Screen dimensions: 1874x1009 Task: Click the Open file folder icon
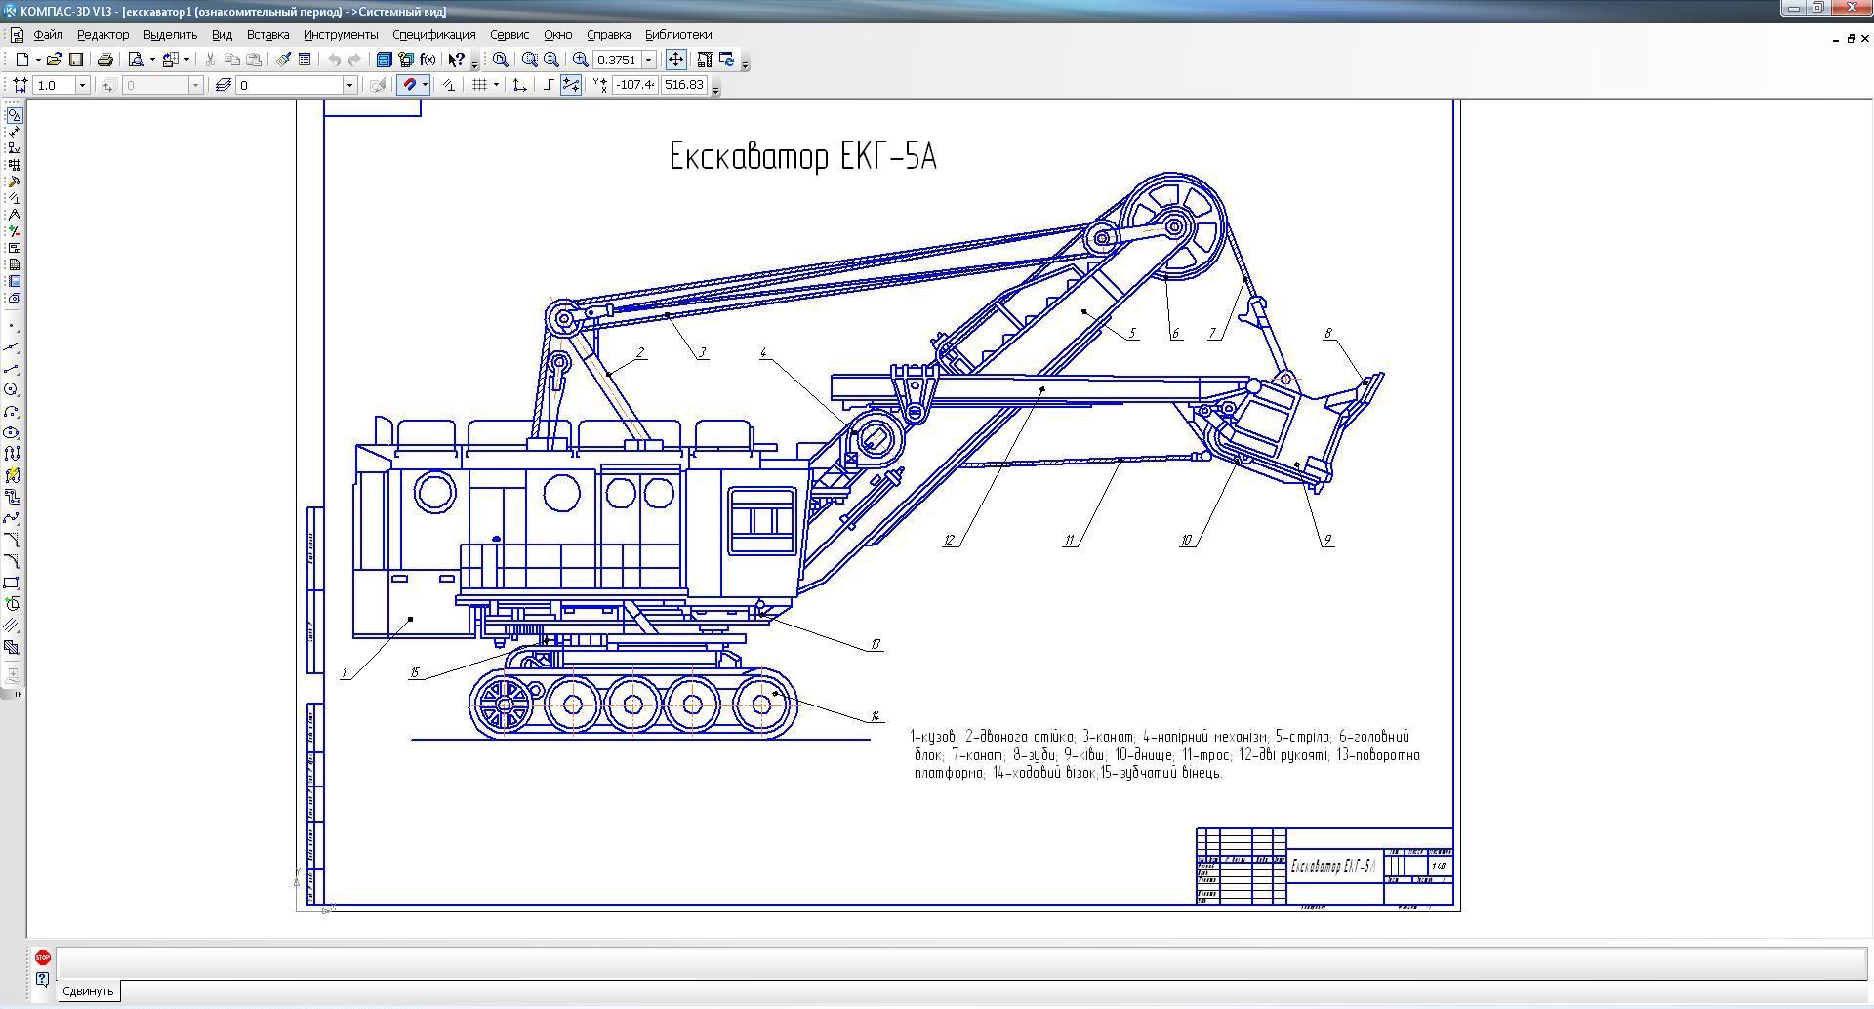click(55, 60)
